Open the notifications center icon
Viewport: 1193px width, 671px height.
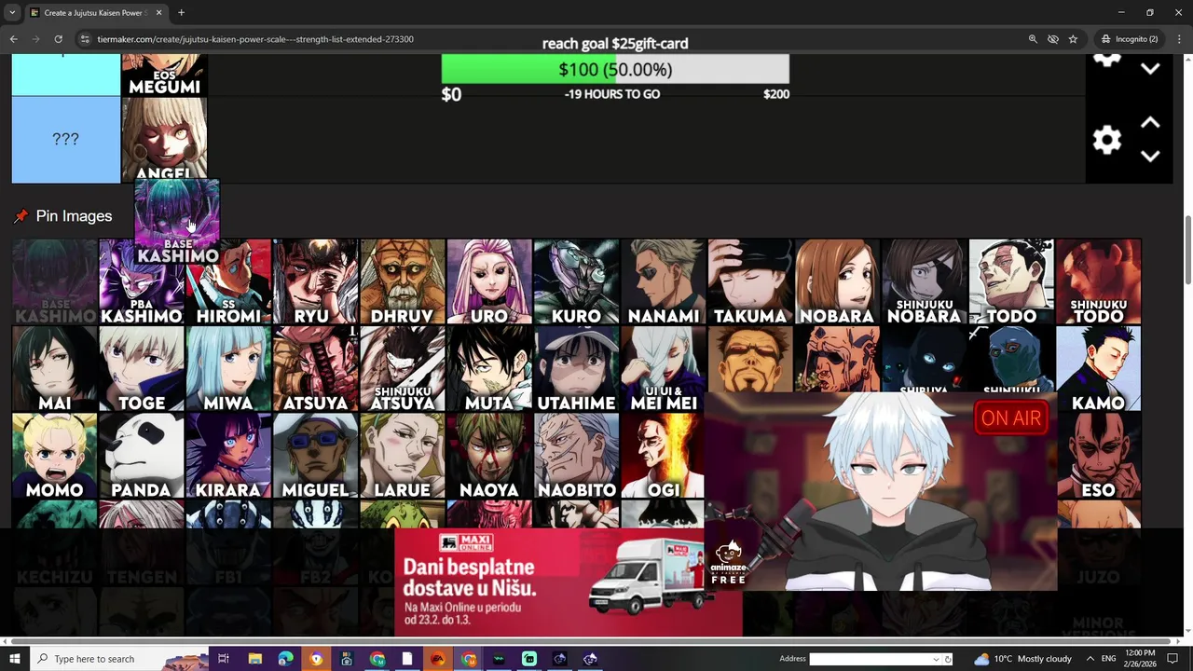point(1173,659)
